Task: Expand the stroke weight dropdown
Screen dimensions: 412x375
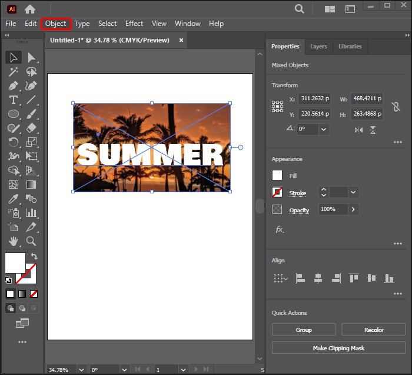Action: coord(353,192)
